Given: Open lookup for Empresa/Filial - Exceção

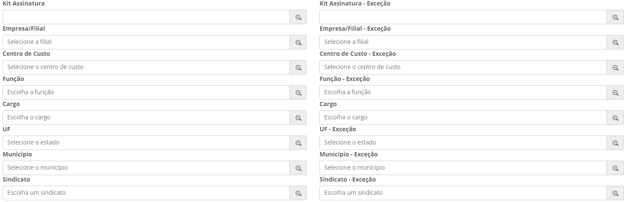Looking at the screenshot, I should [x=615, y=43].
